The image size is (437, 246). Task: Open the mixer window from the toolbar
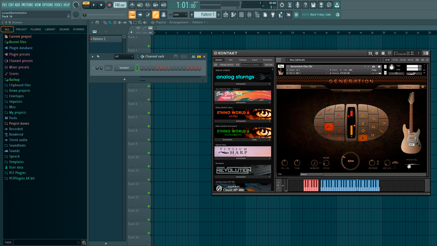click(249, 15)
